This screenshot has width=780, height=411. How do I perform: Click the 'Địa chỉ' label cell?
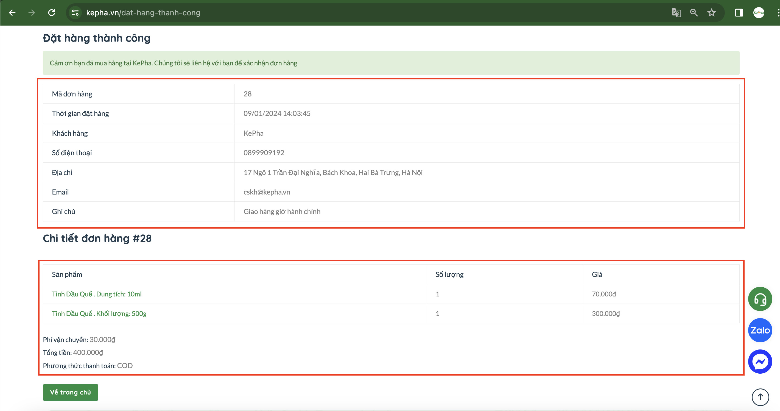point(139,173)
